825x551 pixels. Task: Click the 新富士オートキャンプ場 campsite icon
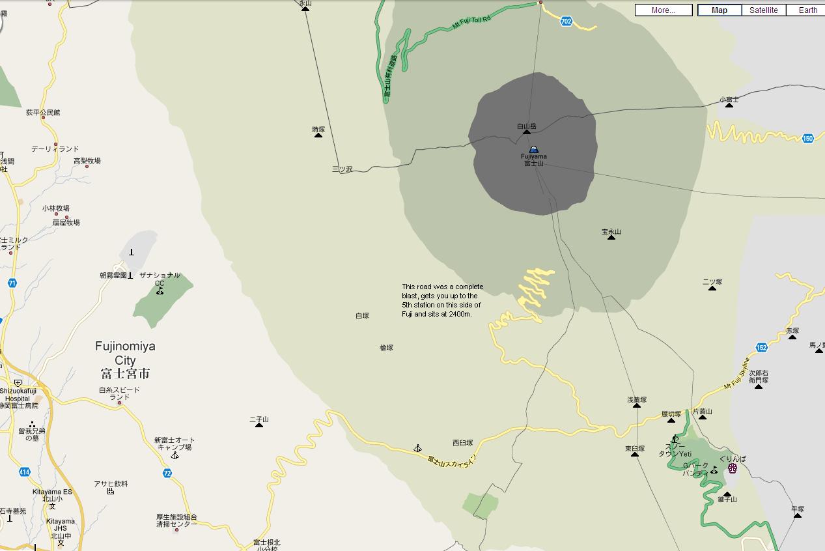pos(175,455)
